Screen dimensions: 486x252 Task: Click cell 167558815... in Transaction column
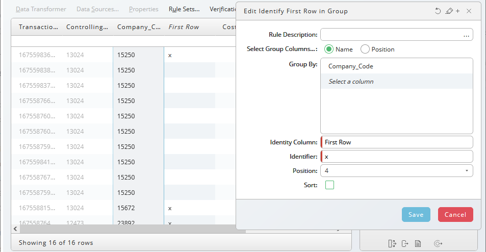37,208
